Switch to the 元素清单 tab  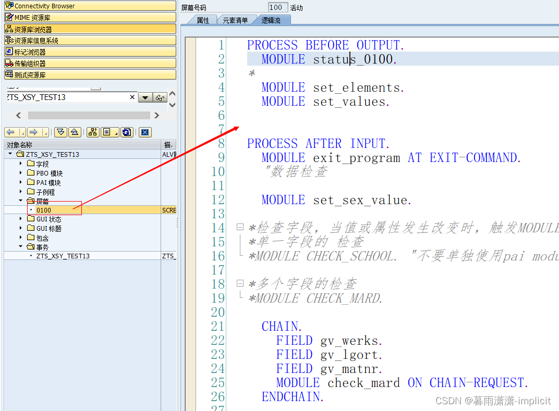pyautogui.click(x=235, y=20)
